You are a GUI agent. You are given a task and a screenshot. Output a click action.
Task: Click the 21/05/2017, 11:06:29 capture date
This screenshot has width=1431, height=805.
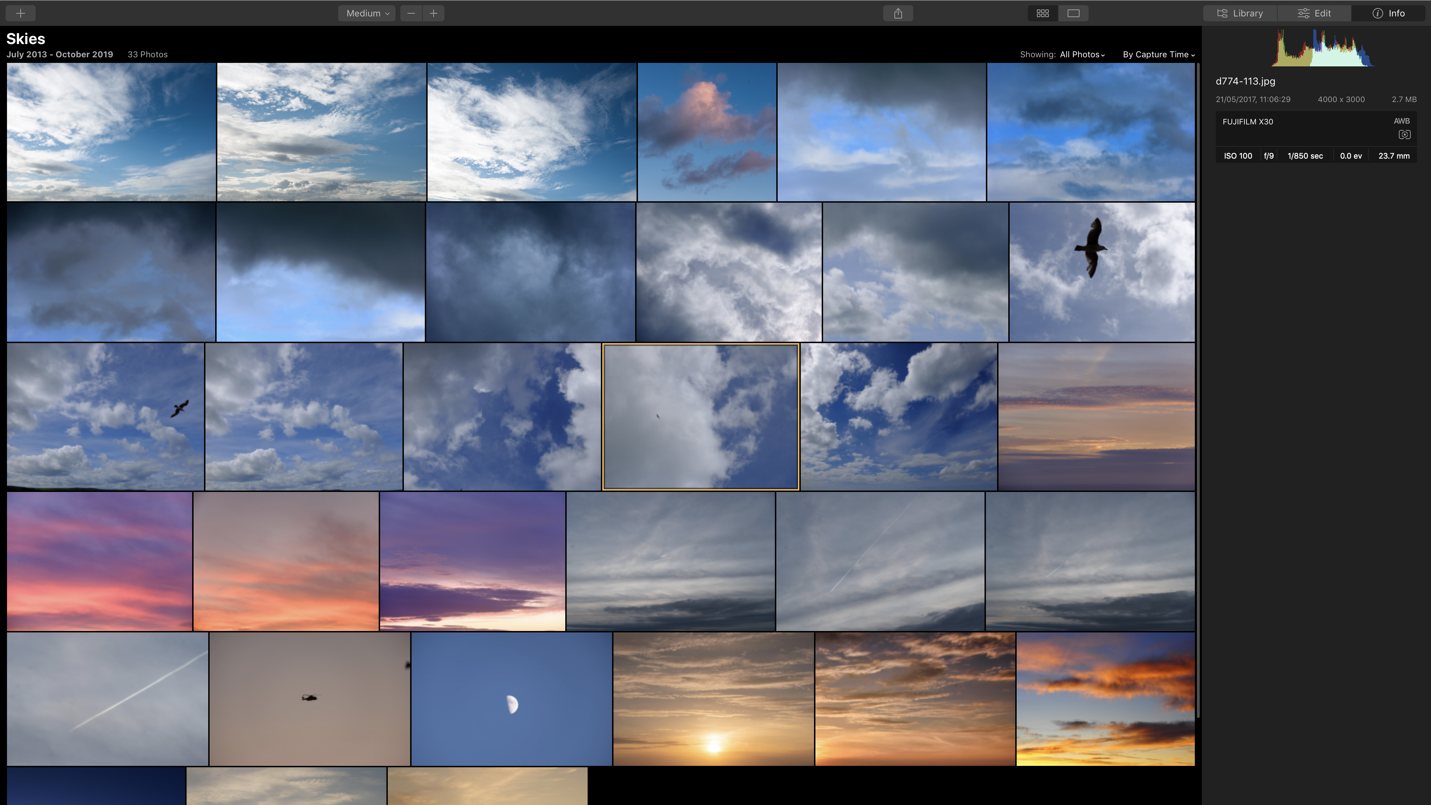click(1253, 100)
